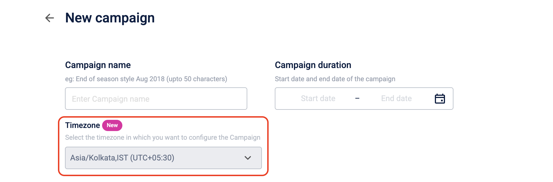Click the dash between the date fields
Screen dimensions: 553x182
click(357, 99)
